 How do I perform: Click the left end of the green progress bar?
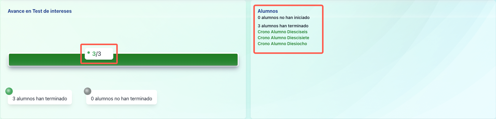tap(12, 60)
